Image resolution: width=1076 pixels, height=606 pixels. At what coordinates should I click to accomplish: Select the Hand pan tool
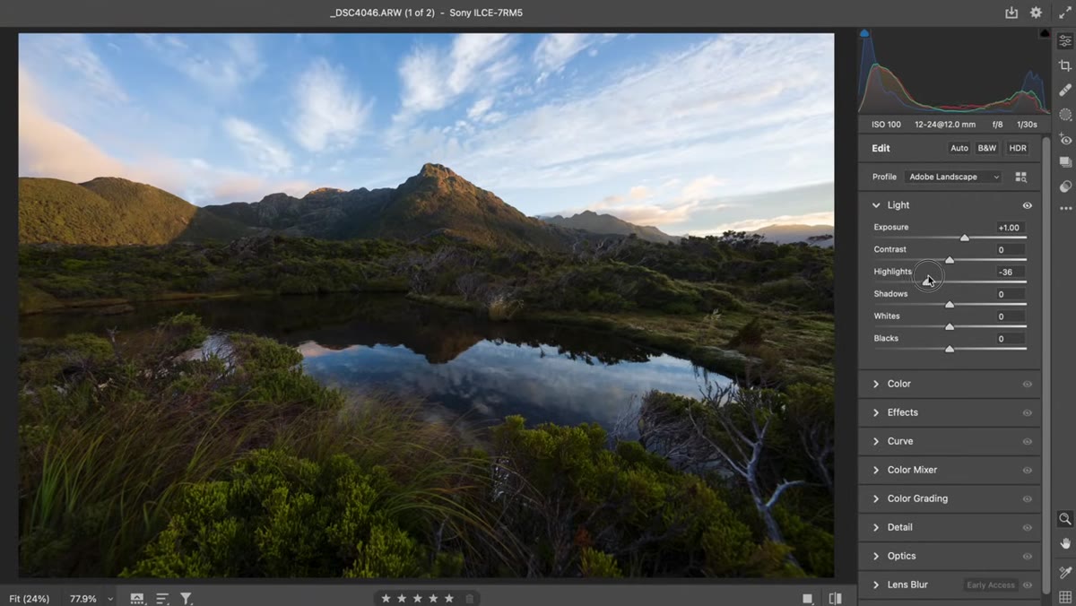click(1065, 543)
